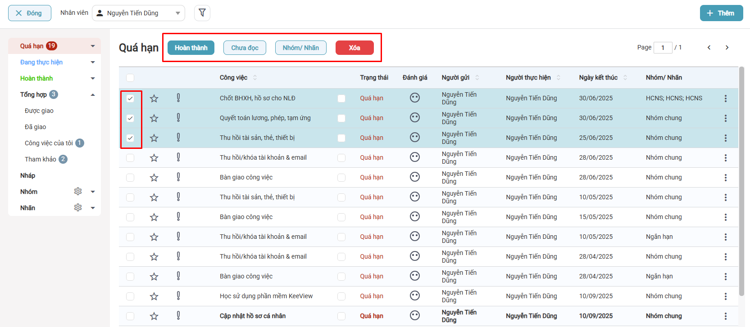
Task: Uncheck 'Quyết toán lương, phép, tạm ứng' row
Action: tap(130, 118)
